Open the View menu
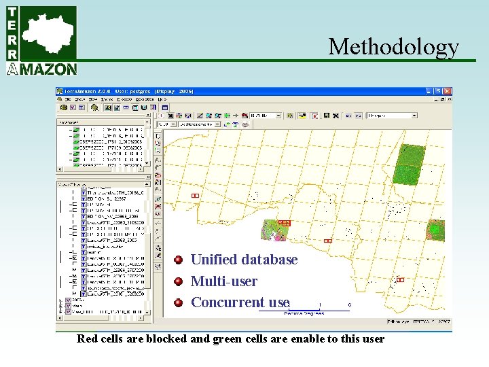This screenshot has width=489, height=367. 93,99
